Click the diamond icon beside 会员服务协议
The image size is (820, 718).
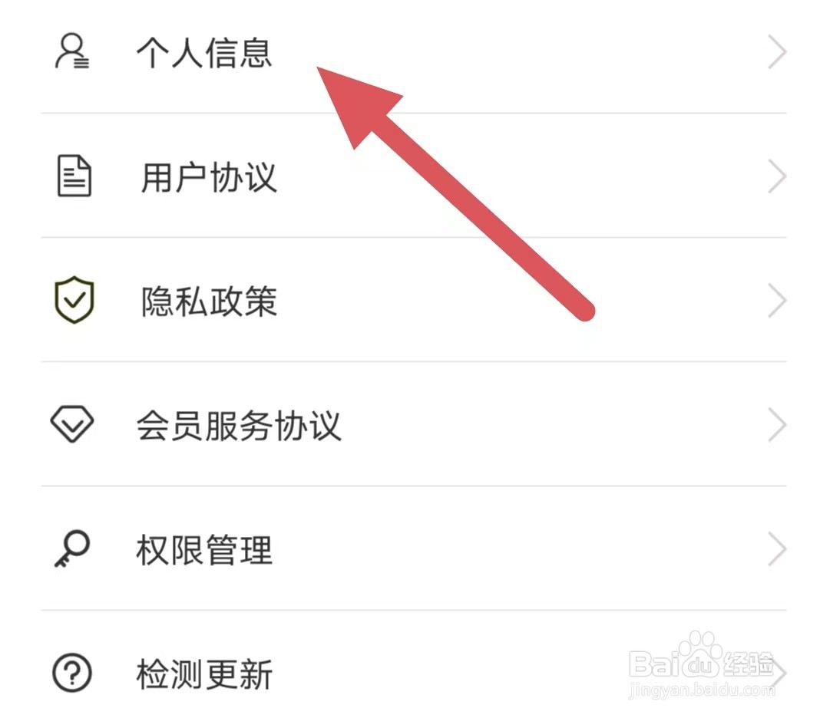click(72, 423)
